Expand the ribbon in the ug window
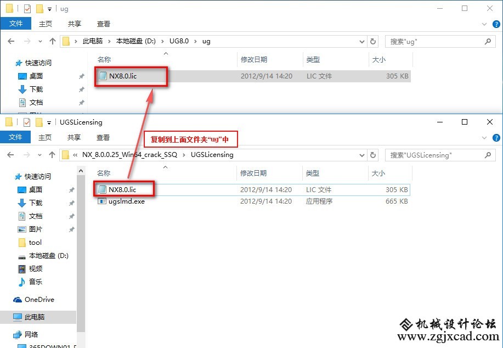The height and width of the screenshot is (348, 503). (x=484, y=24)
